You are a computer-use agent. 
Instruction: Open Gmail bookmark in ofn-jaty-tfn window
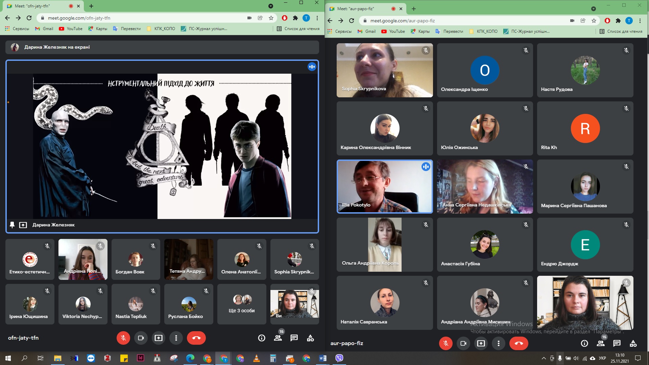click(x=44, y=29)
